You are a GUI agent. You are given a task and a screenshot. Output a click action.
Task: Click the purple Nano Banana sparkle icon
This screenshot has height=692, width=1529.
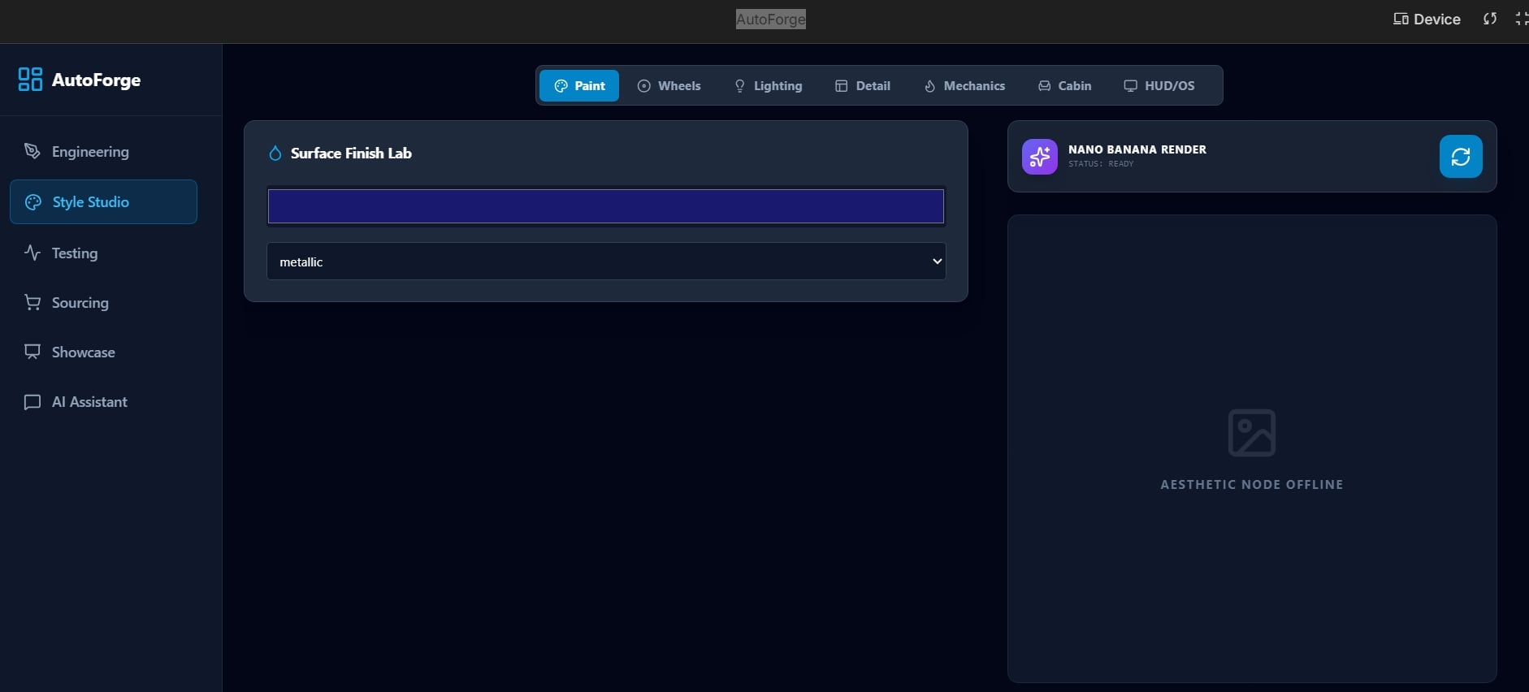pos(1039,157)
